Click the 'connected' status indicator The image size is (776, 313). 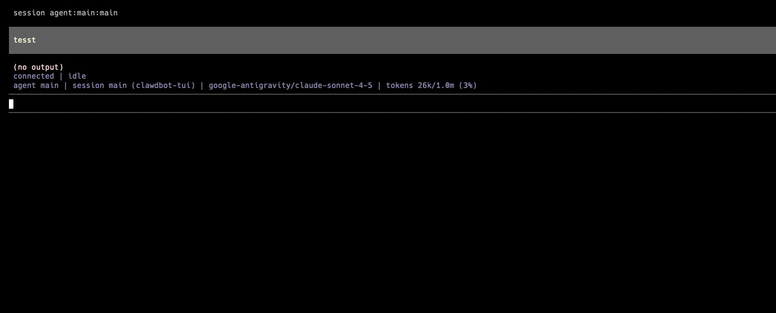pyautogui.click(x=34, y=76)
